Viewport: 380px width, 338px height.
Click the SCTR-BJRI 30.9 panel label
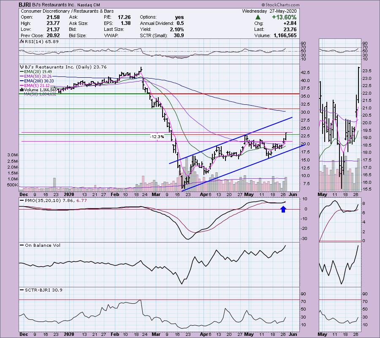click(x=43, y=290)
